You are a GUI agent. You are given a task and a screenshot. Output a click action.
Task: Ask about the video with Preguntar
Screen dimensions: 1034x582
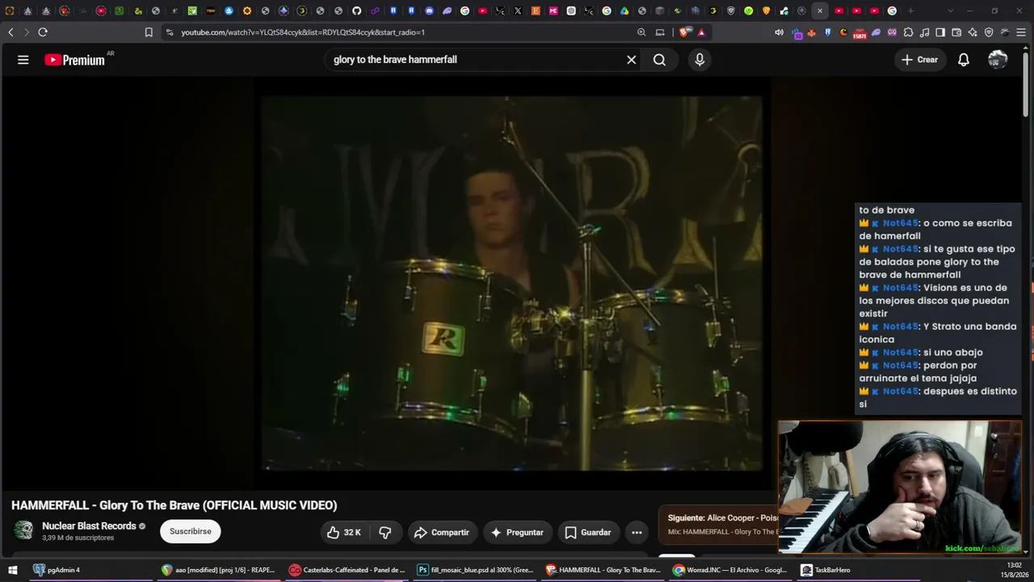(517, 533)
